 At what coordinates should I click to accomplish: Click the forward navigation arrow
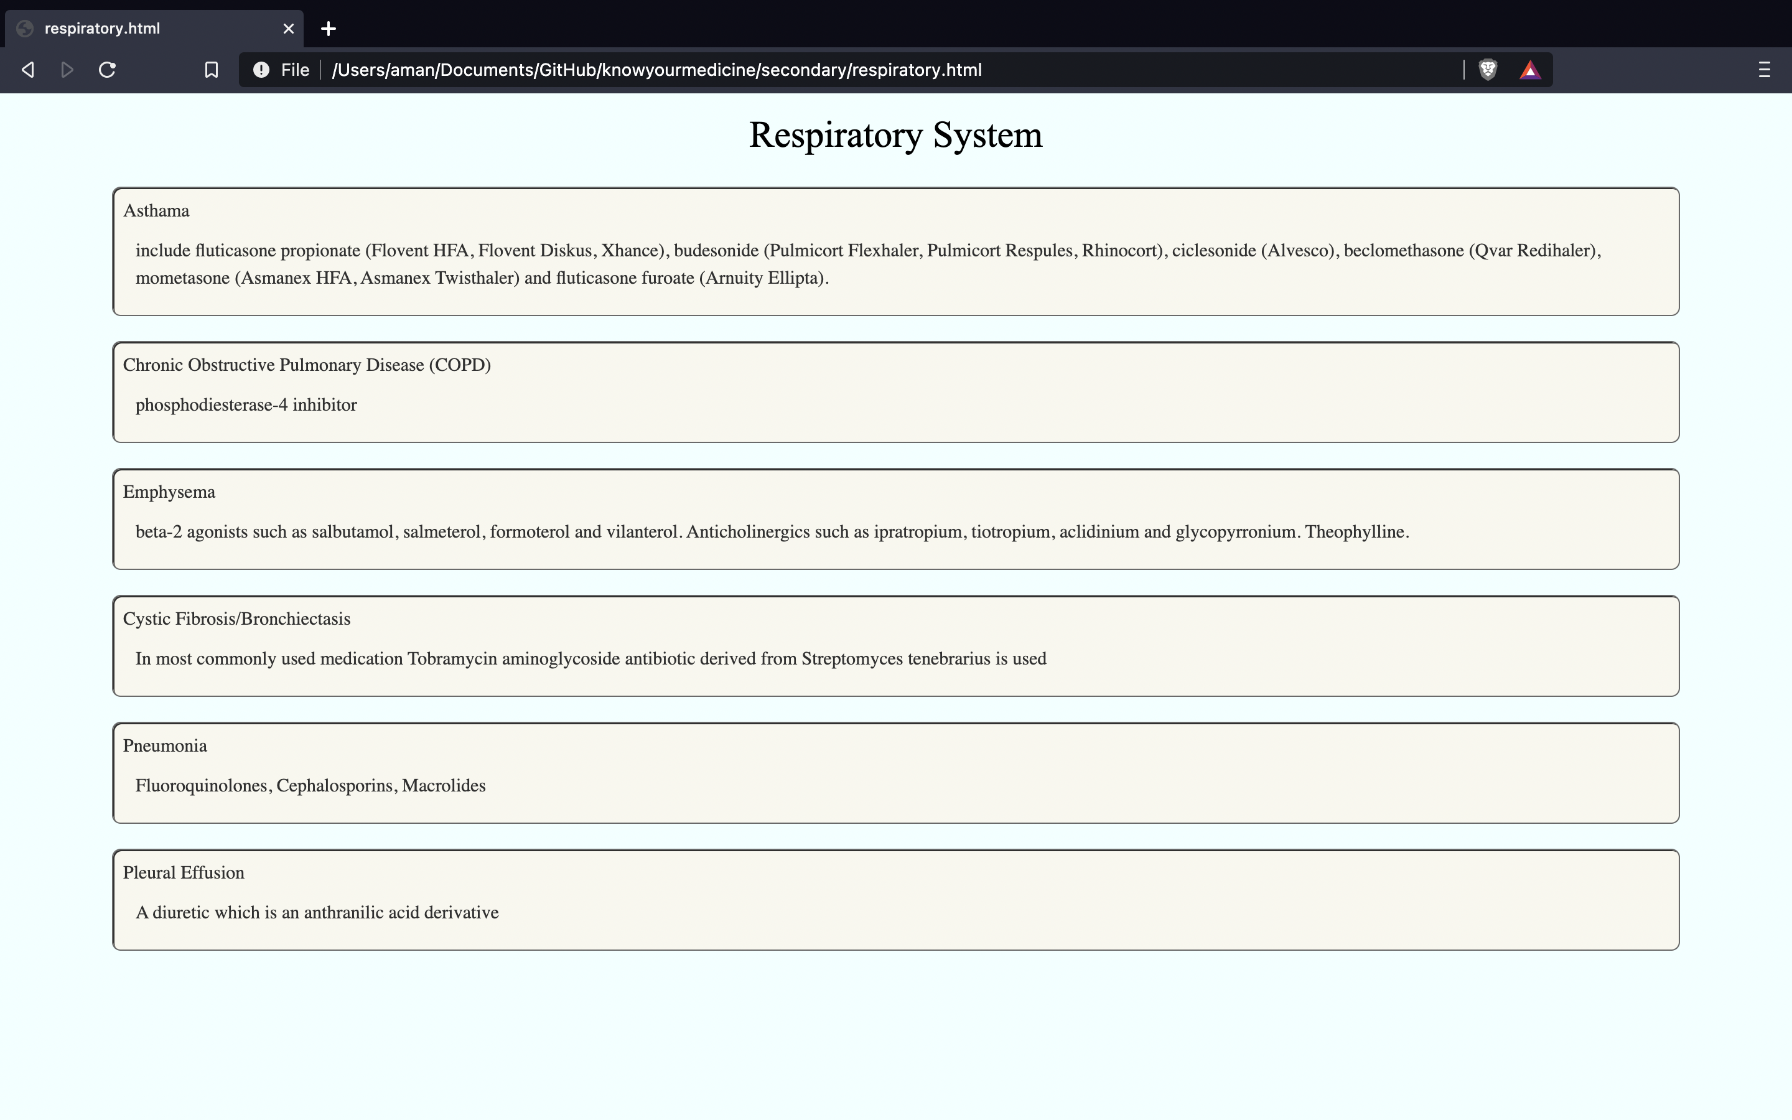click(67, 70)
